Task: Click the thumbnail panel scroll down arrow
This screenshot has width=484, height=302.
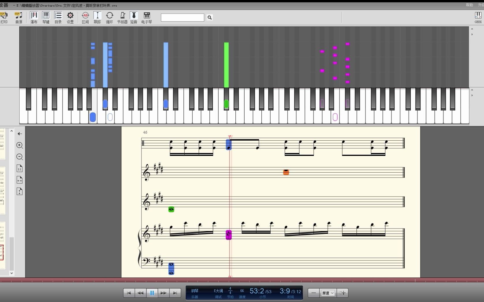Action: coord(12,273)
